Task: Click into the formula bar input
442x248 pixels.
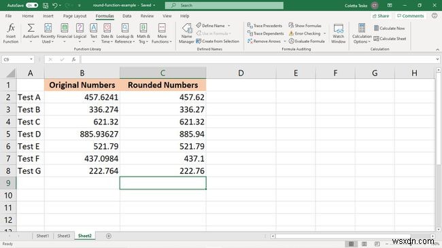Action: click(x=258, y=60)
